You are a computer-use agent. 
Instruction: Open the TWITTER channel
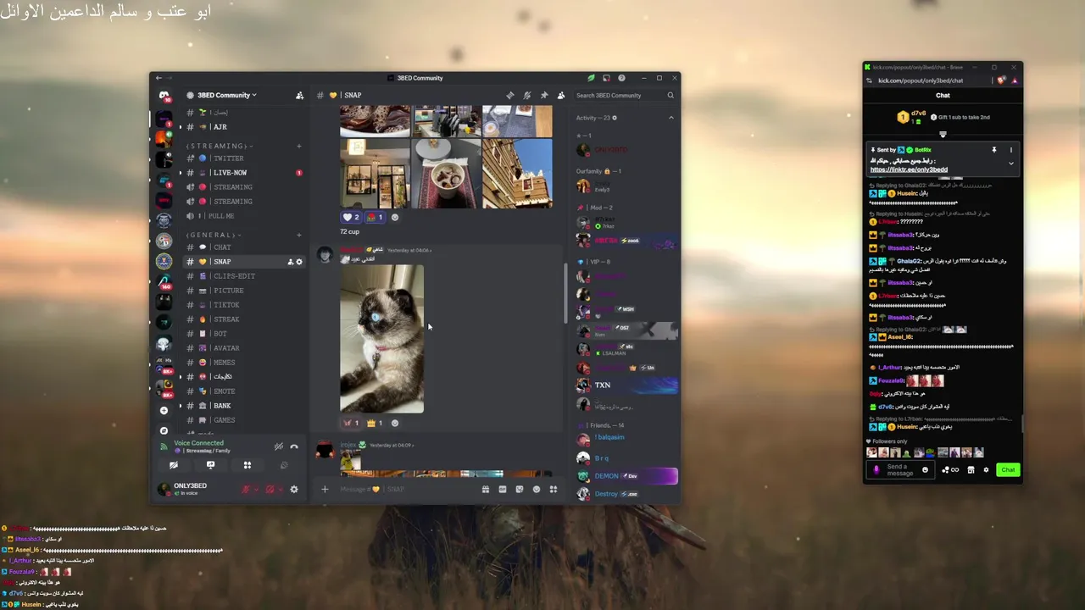click(242, 158)
